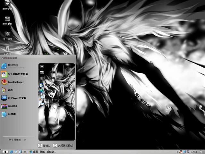Image resolution: width=205 pixels, height=154 pixels.
Task: Expand hidden tray icons arrow
Action: click(x=177, y=152)
